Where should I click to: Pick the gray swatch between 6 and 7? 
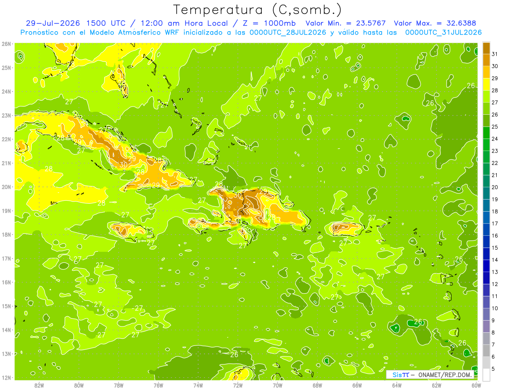pyautogui.click(x=486, y=351)
